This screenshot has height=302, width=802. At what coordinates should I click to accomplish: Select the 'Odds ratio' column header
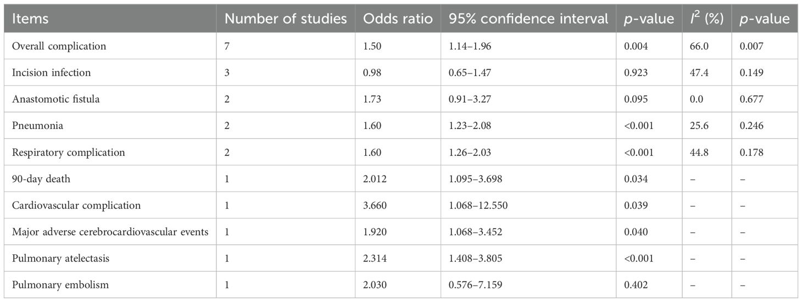point(394,19)
